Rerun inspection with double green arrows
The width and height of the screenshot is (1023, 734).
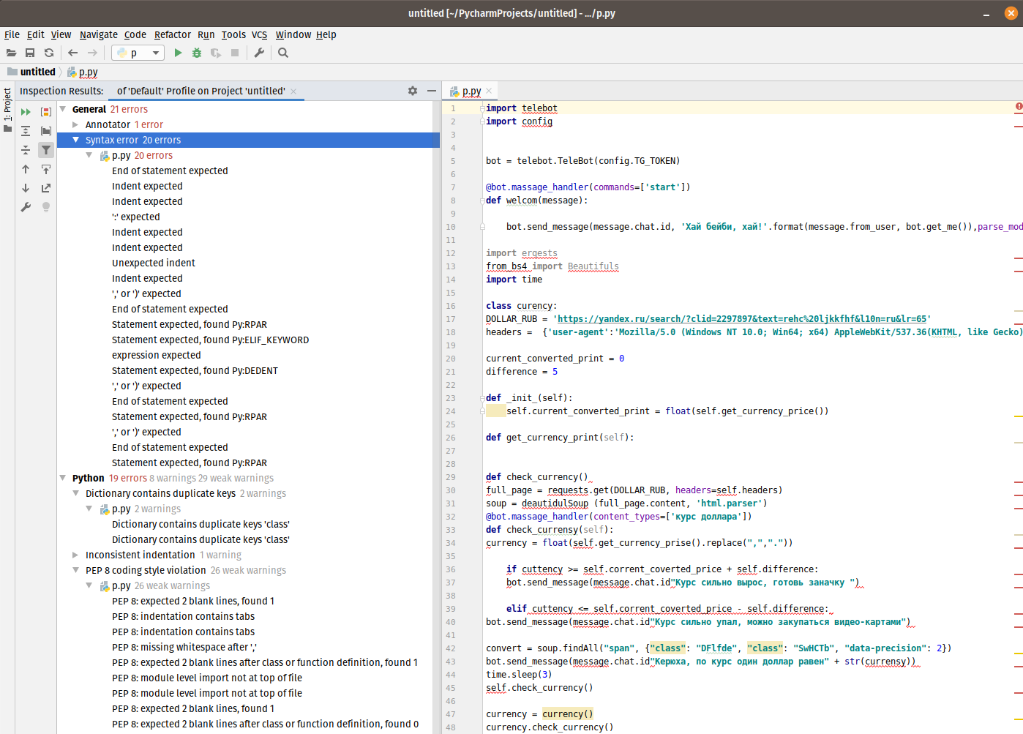point(26,112)
